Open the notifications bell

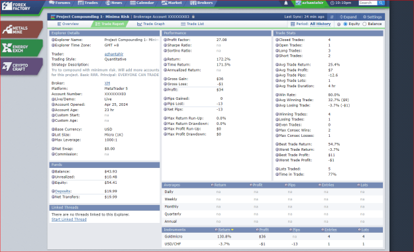[x=285, y=3]
